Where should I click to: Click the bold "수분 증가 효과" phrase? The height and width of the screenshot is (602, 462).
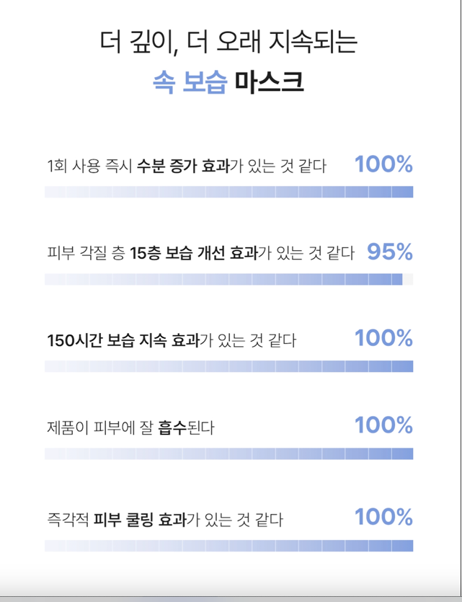183,167
